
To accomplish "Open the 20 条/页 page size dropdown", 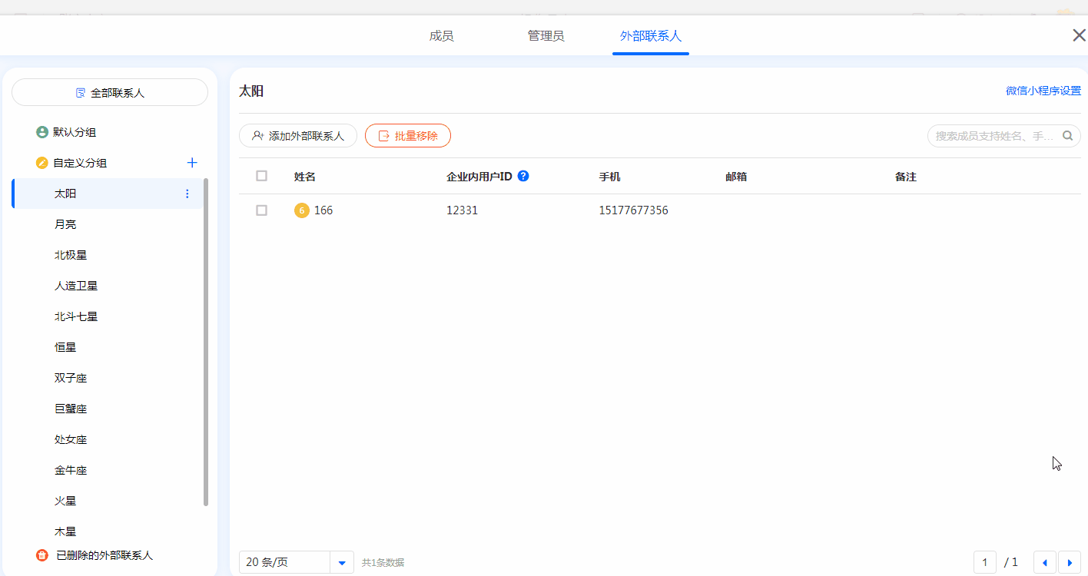I will 342,562.
